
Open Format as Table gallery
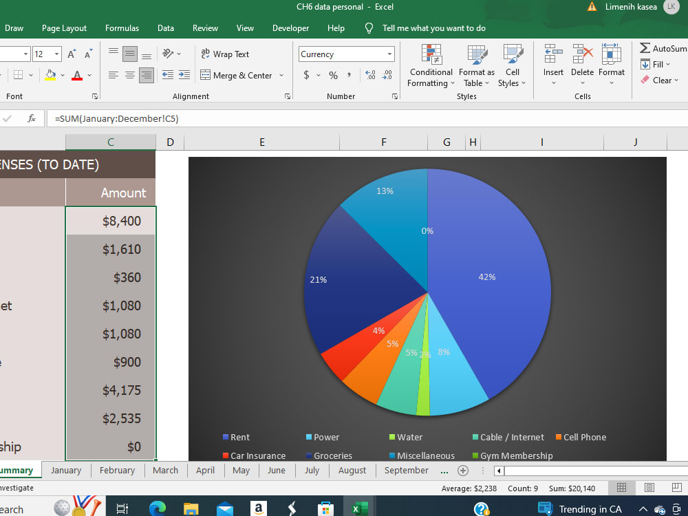[477, 66]
